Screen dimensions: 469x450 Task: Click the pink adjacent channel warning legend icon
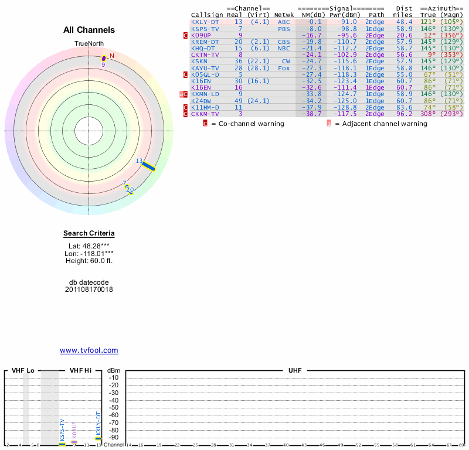(x=329, y=124)
